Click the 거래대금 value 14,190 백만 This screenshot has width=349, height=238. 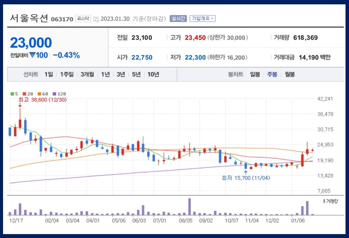pos(315,57)
